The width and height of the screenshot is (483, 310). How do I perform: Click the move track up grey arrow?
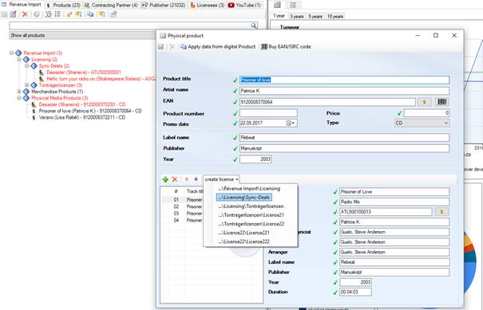coord(187,179)
